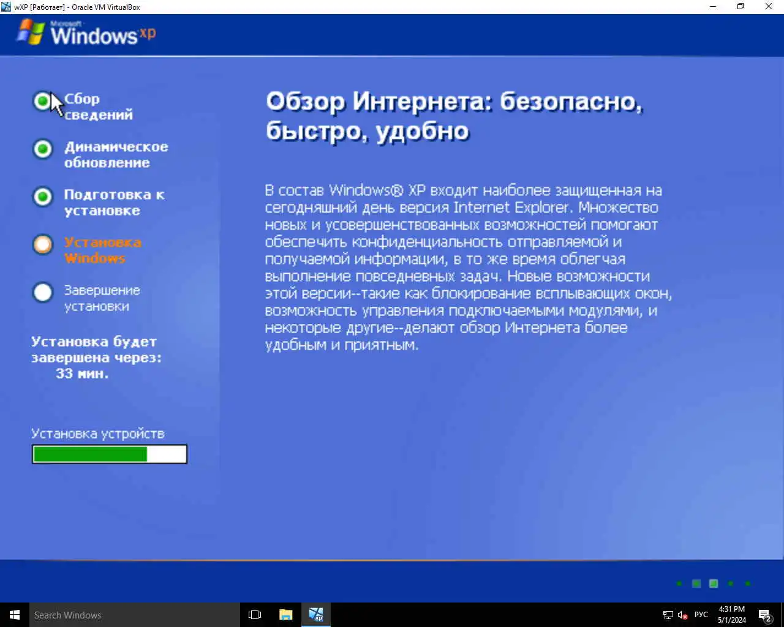Image resolution: width=784 pixels, height=627 pixels.
Task: Click the 'Установка устройств' label
Action: [98, 434]
